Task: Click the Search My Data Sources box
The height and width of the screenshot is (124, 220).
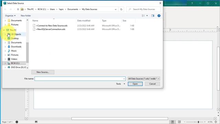Action: pos(143,9)
